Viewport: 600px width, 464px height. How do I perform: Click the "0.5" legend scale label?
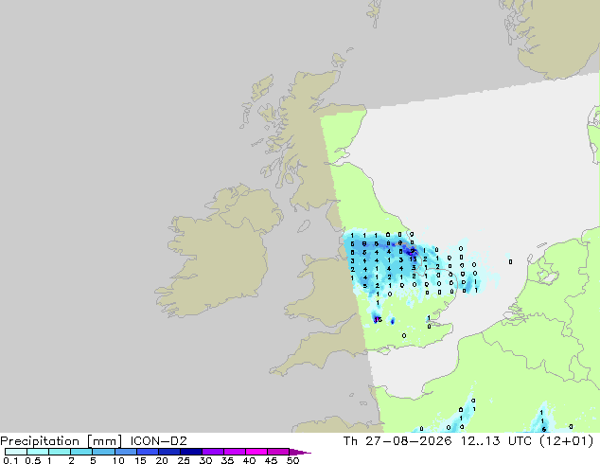(x=32, y=460)
